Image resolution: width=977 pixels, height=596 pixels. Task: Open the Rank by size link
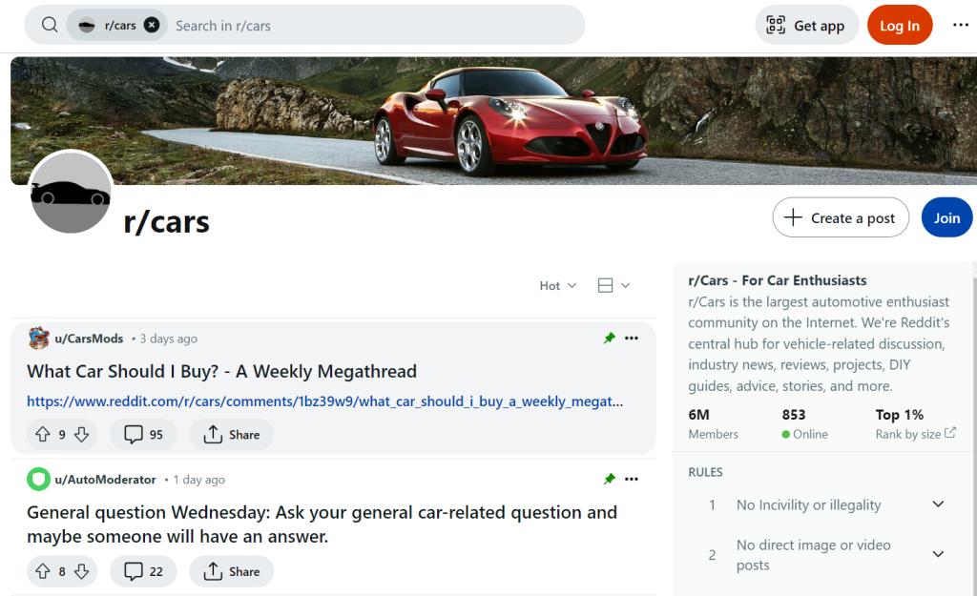click(915, 434)
